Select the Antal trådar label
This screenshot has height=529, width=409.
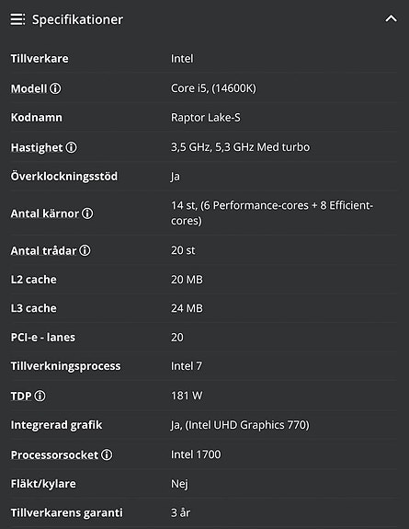(x=43, y=250)
